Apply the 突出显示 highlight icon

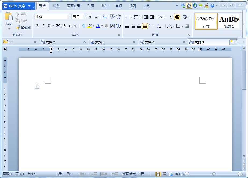(x=89, y=26)
